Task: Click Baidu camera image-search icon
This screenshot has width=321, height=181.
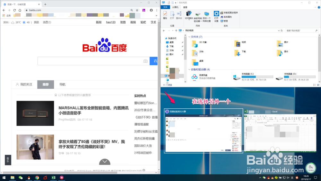Action: (145, 61)
